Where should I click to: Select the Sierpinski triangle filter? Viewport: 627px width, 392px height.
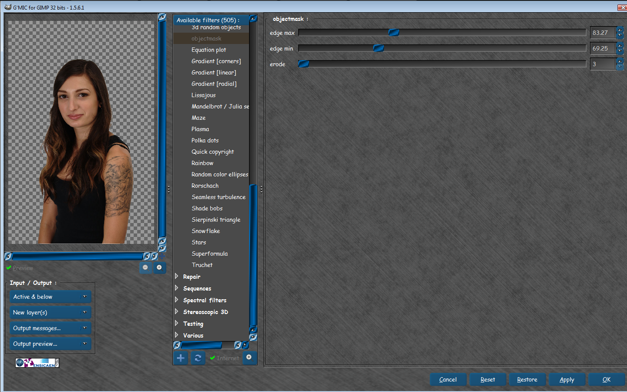point(216,220)
